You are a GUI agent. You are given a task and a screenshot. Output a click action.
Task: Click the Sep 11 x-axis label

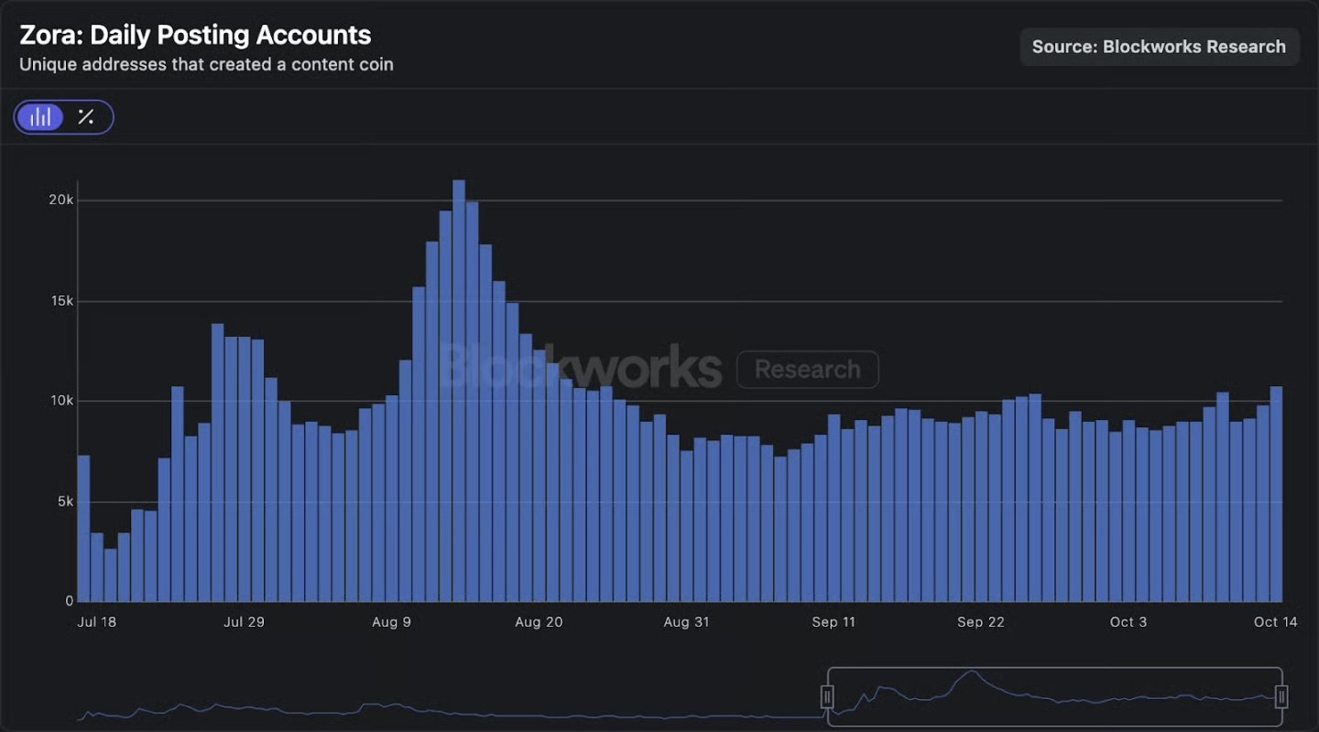834,622
